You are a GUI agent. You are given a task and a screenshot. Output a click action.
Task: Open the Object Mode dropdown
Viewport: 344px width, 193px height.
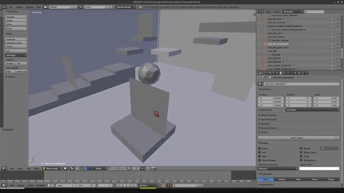pyautogui.click(x=52, y=168)
